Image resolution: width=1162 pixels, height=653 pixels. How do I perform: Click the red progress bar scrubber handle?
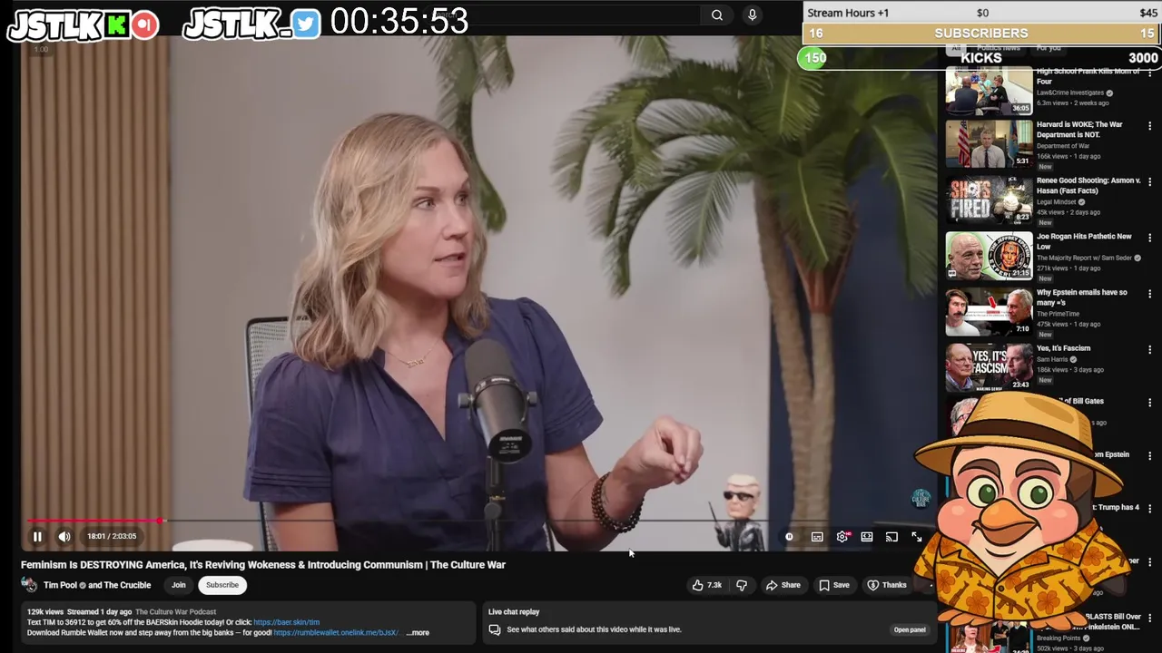pyautogui.click(x=161, y=521)
